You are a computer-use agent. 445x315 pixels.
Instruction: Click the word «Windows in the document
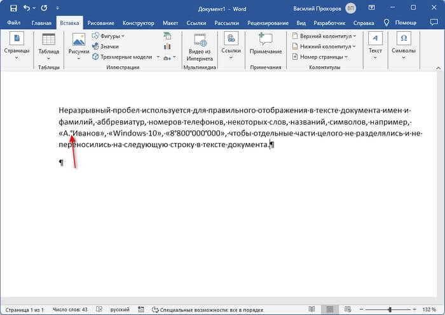(127, 133)
